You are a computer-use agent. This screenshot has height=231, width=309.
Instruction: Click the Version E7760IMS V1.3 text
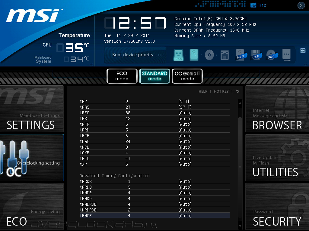pos(129,41)
